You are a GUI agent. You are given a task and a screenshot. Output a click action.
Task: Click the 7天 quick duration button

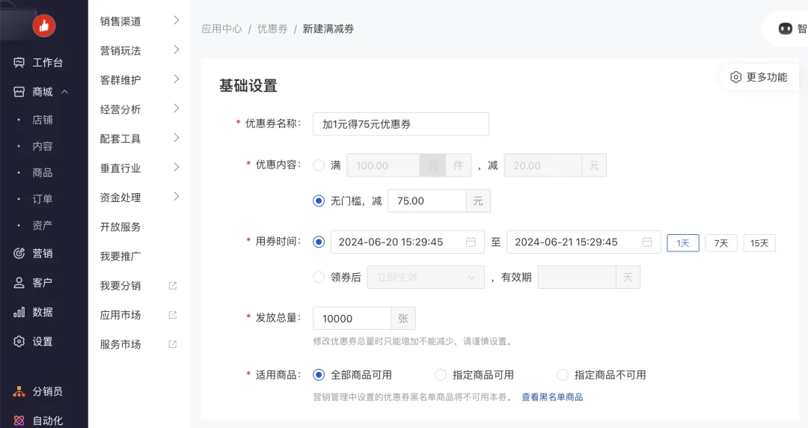tap(721, 243)
